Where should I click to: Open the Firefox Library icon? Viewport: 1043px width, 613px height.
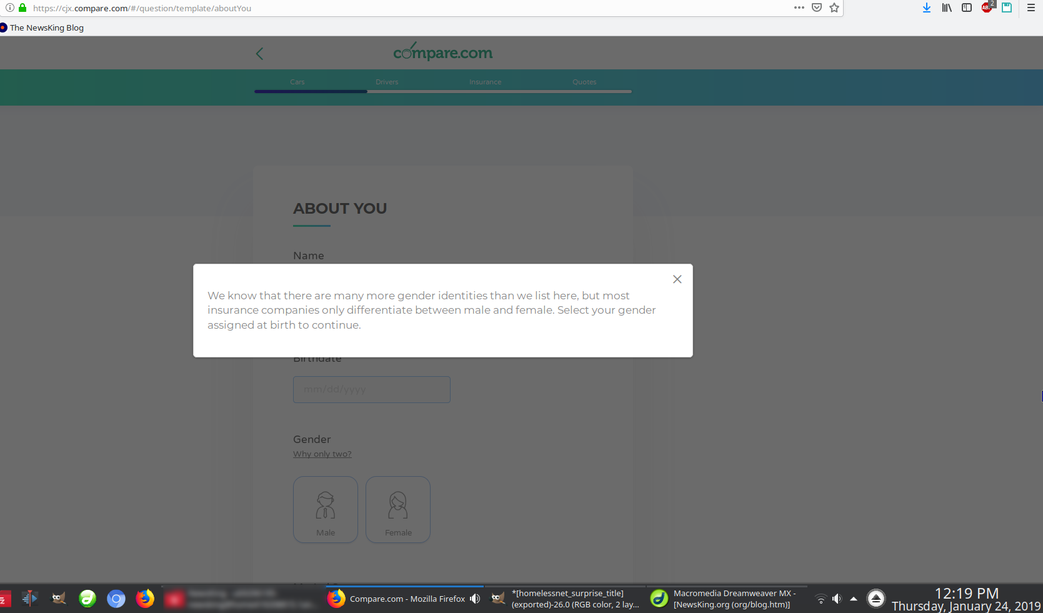947,8
